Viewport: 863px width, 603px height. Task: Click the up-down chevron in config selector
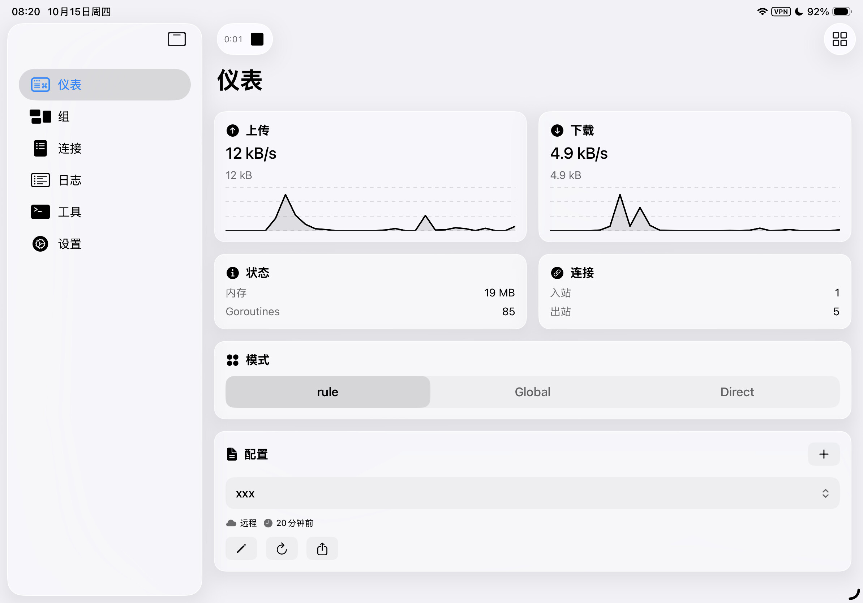click(825, 493)
